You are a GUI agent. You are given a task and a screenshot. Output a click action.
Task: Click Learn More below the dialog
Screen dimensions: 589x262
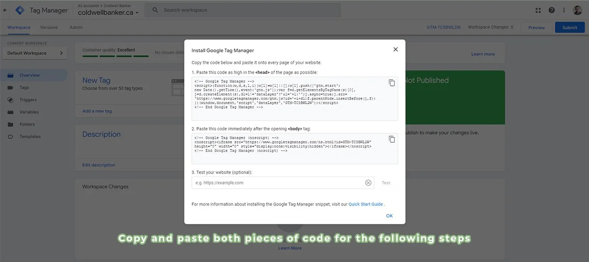[x=290, y=248]
